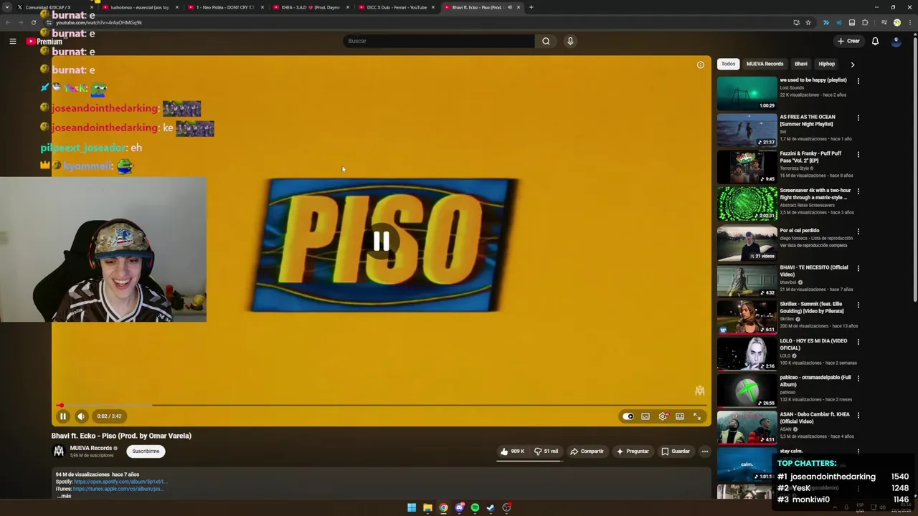Select the Todos filter chip
The image size is (918, 516).
click(728, 64)
